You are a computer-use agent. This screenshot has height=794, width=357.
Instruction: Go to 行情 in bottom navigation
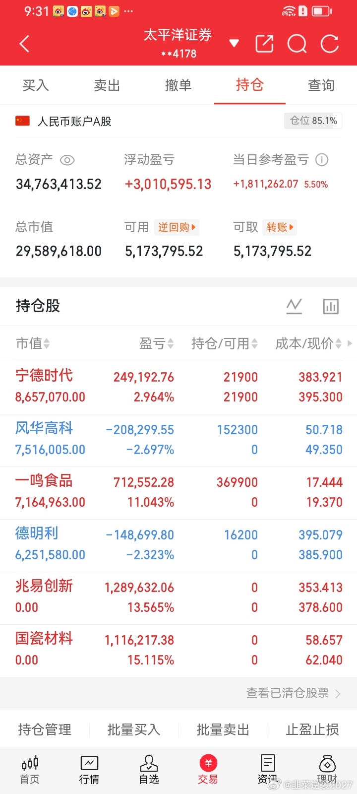coord(89,770)
